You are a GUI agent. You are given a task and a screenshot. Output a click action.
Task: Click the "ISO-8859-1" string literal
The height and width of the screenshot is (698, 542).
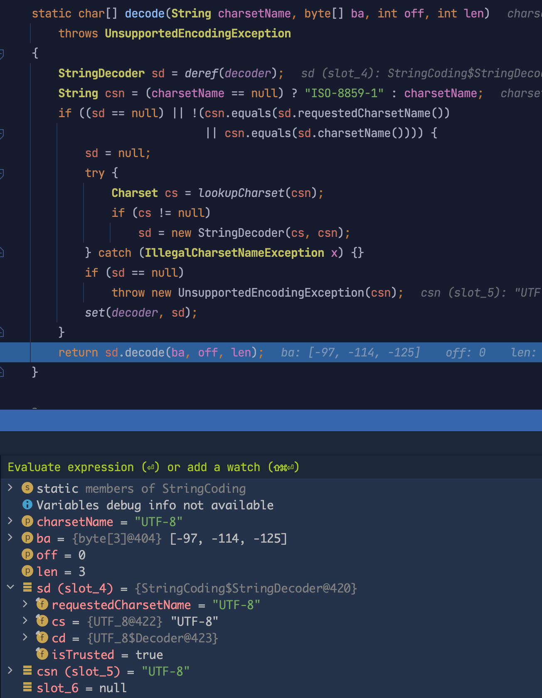tap(344, 93)
